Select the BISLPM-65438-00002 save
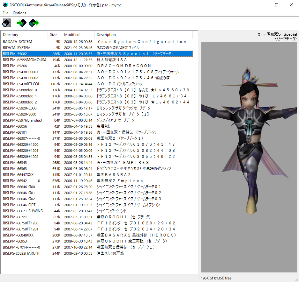 pyautogui.click(x=97, y=78)
